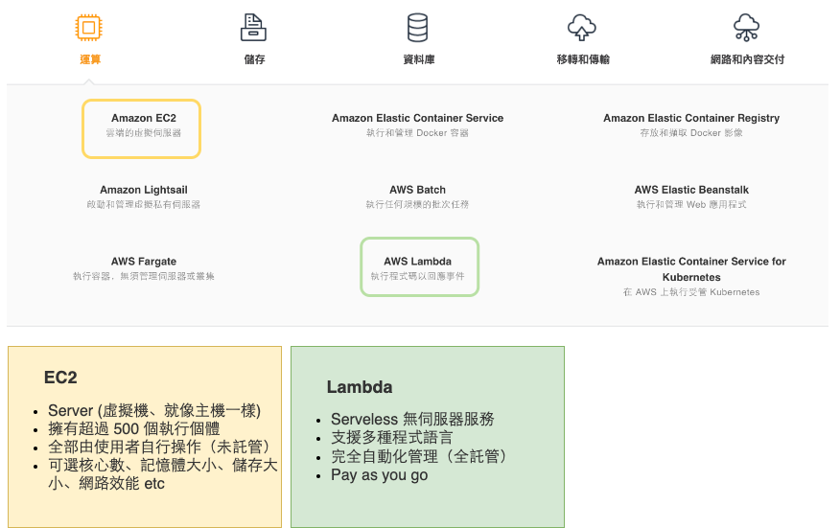Click '執行容器，無須管理伺服器或叢集' description
Viewport: 840px width, 528px height.
click(144, 276)
